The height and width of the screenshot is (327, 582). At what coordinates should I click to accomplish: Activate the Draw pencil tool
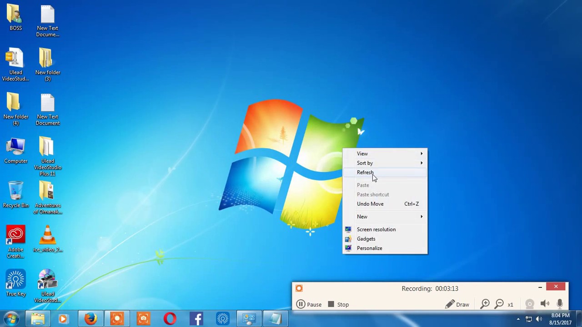457,305
